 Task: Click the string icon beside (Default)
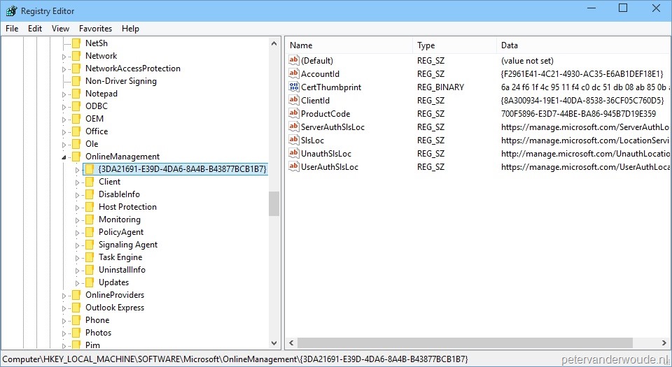coord(293,60)
